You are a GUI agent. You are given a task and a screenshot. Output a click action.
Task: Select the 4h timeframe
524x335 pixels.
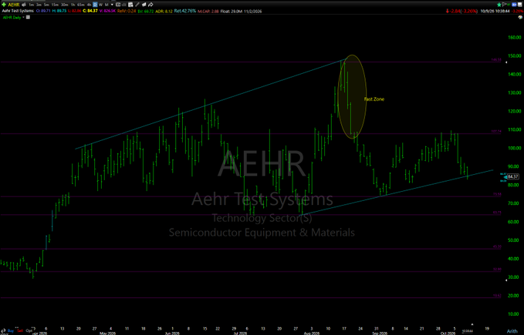(89, 5)
